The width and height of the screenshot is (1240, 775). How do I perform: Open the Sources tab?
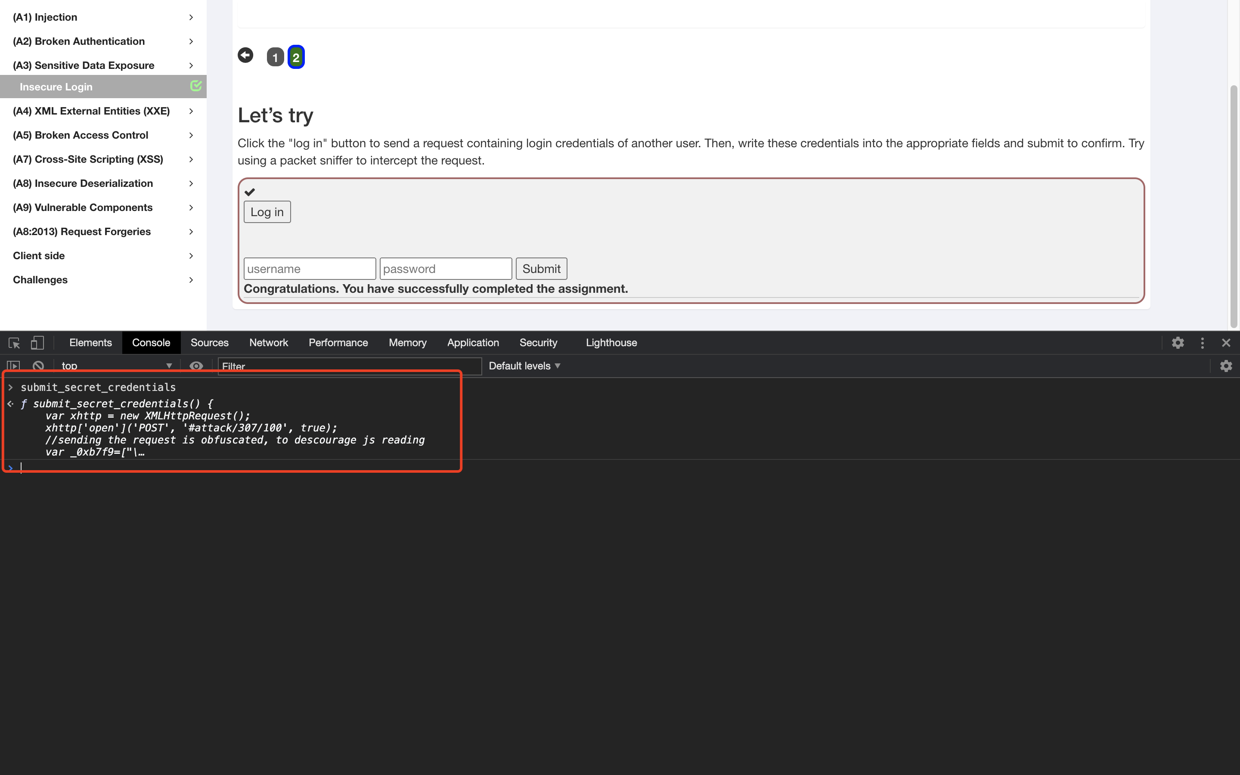coord(209,343)
